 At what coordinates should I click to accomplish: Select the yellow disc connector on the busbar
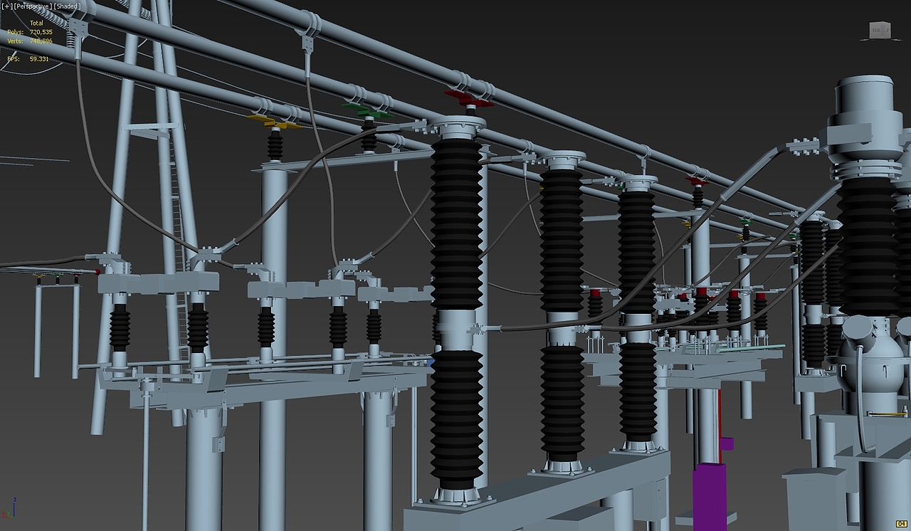(274, 122)
